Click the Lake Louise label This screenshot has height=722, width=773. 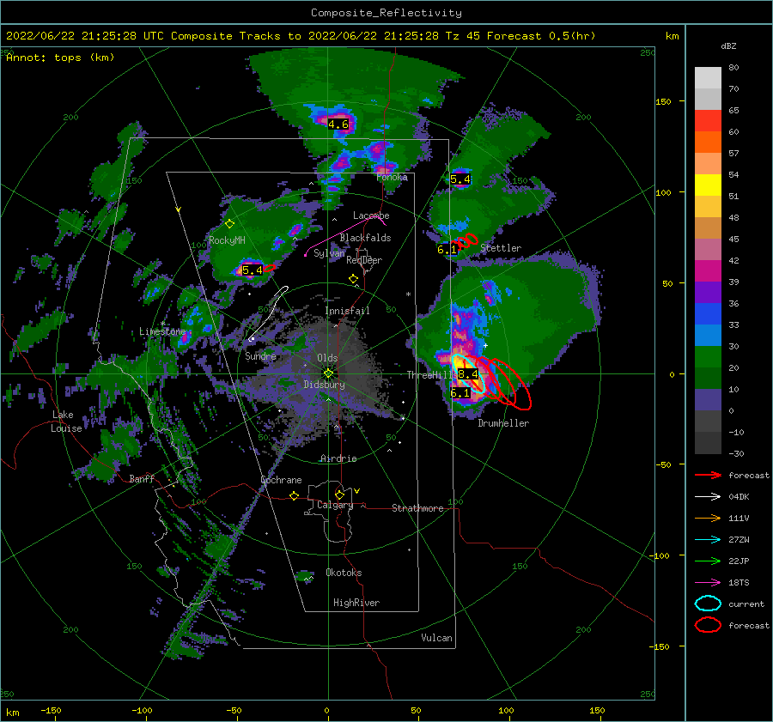click(x=66, y=422)
